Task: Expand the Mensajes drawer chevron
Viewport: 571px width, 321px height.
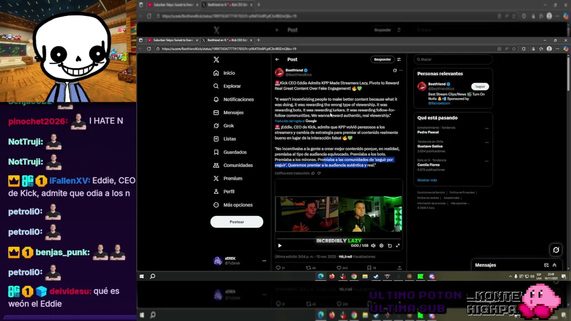Action: [x=554, y=265]
